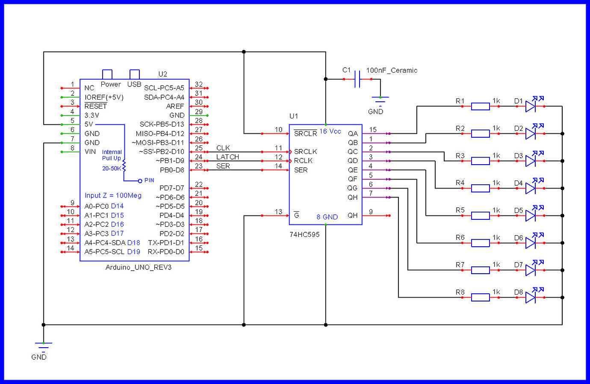Screen dimensions: 590x384
Task: Click the PIN node circle on D10 line
Action: [x=140, y=180]
